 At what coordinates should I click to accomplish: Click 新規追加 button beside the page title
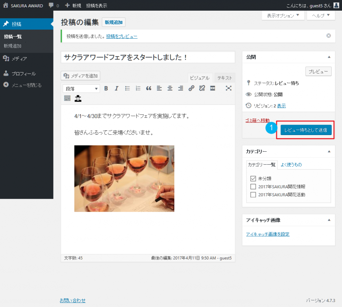coord(114,22)
